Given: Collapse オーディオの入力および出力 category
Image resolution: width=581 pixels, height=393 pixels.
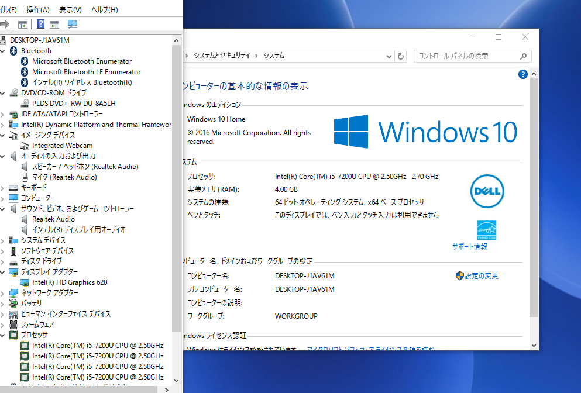Looking at the screenshot, I should click(x=2, y=156).
